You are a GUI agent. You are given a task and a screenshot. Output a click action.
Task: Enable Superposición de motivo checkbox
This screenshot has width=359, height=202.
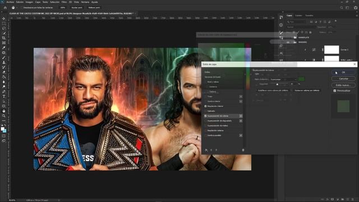pyautogui.click(x=205, y=126)
